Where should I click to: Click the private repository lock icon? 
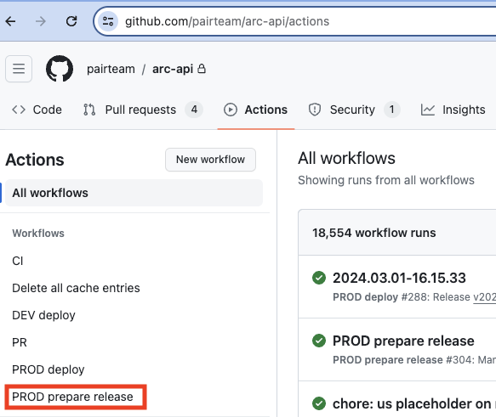[202, 69]
